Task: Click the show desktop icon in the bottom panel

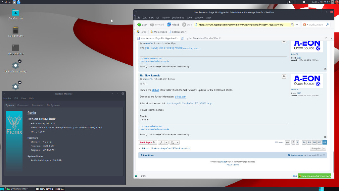Action: click(2, 189)
